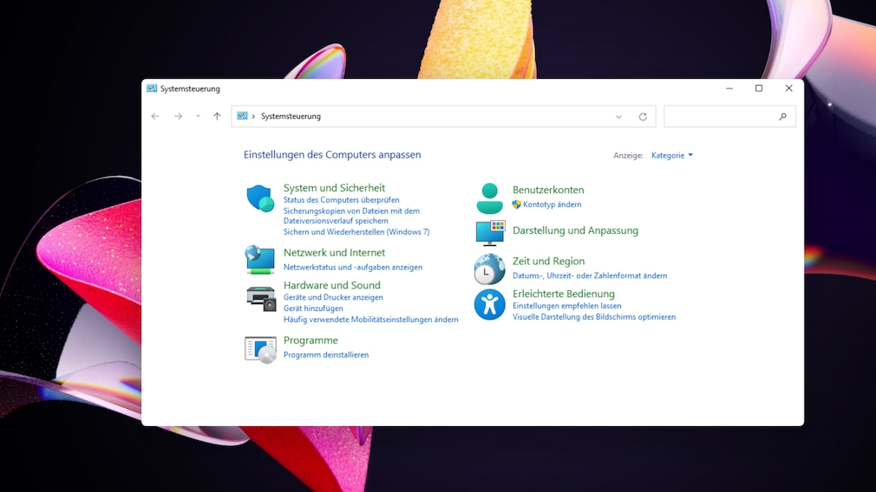Go forward with the forward arrow
This screenshot has width=876, height=492.
[178, 117]
